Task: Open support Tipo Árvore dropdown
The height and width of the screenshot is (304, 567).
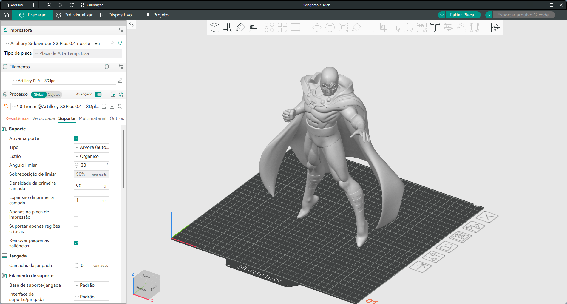Action: (92, 147)
